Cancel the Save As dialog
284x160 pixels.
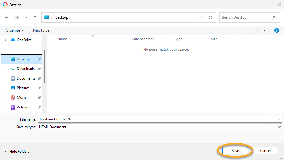[x=265, y=151]
